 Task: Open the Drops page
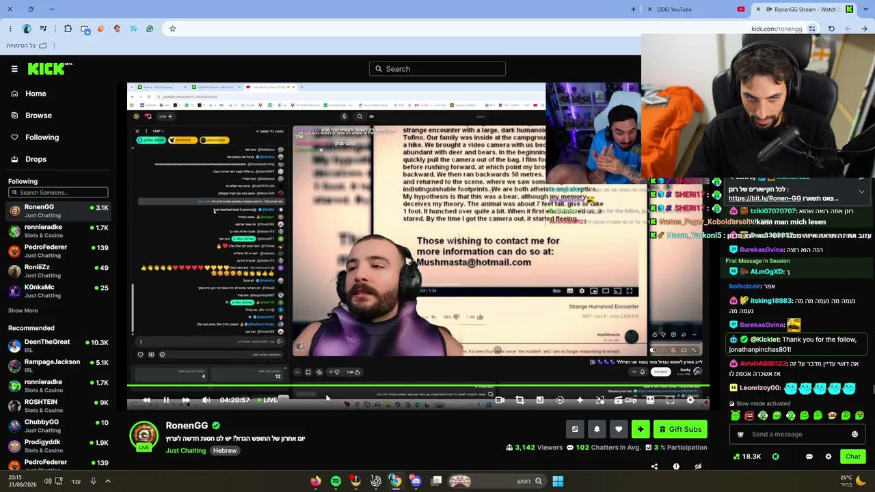pos(36,159)
